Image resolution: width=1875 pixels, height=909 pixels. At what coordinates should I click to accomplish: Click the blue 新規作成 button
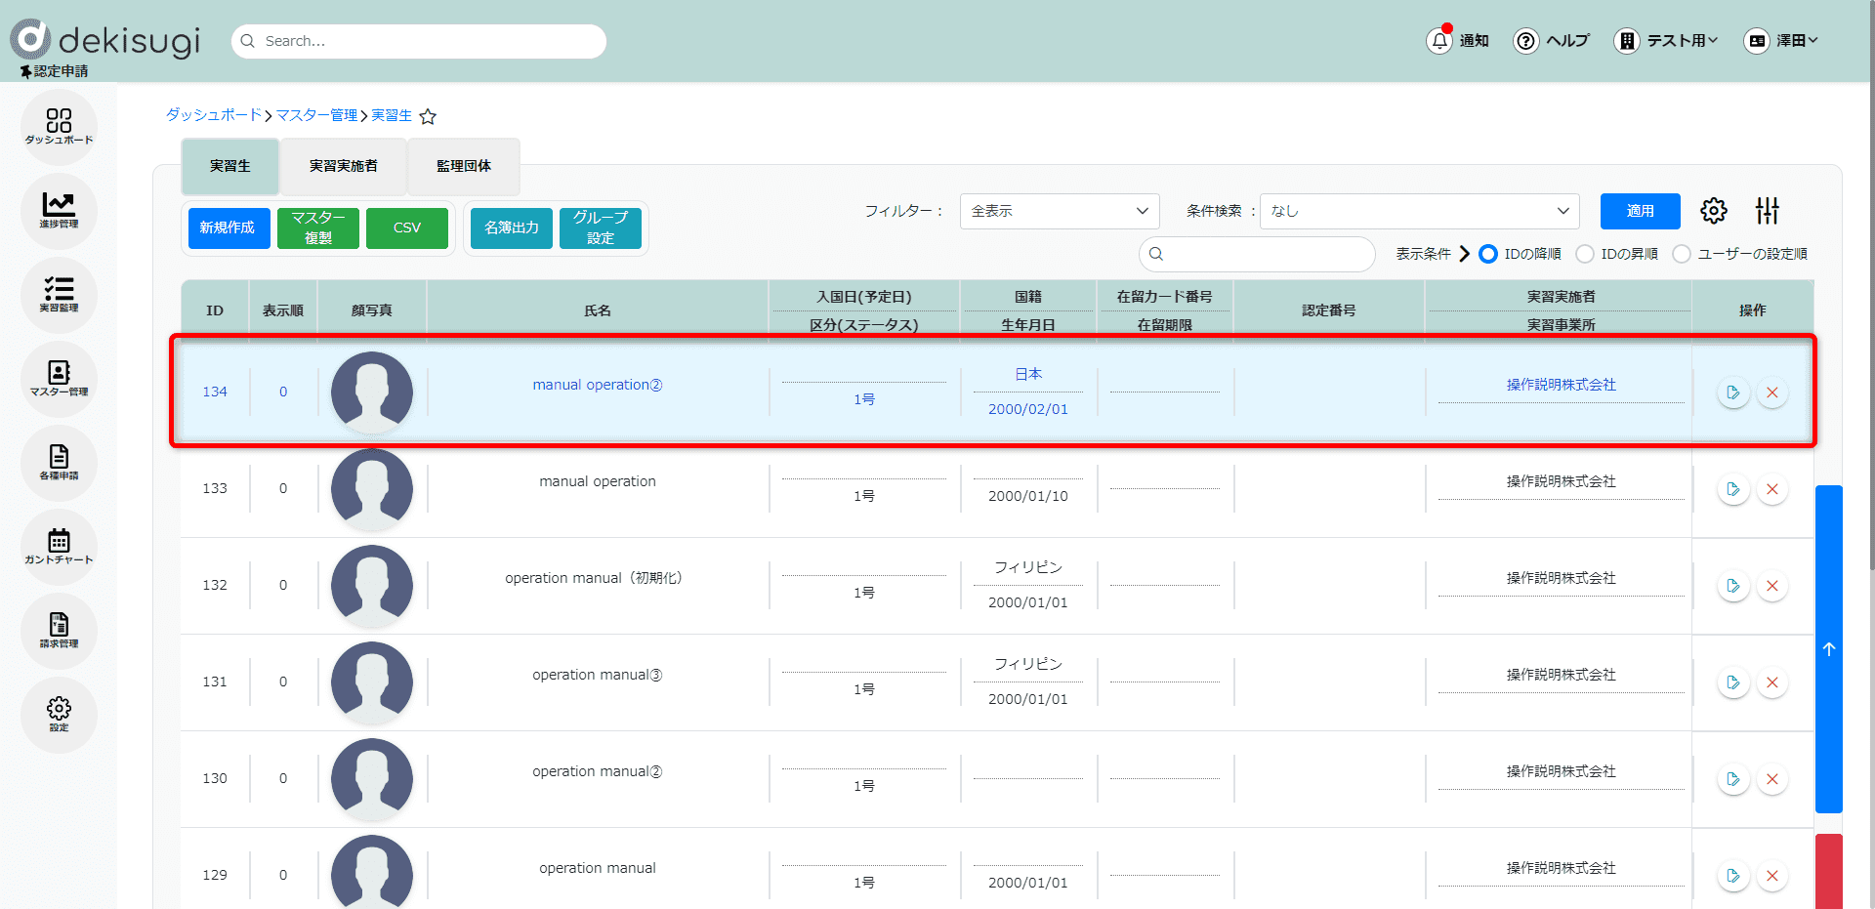click(x=229, y=227)
